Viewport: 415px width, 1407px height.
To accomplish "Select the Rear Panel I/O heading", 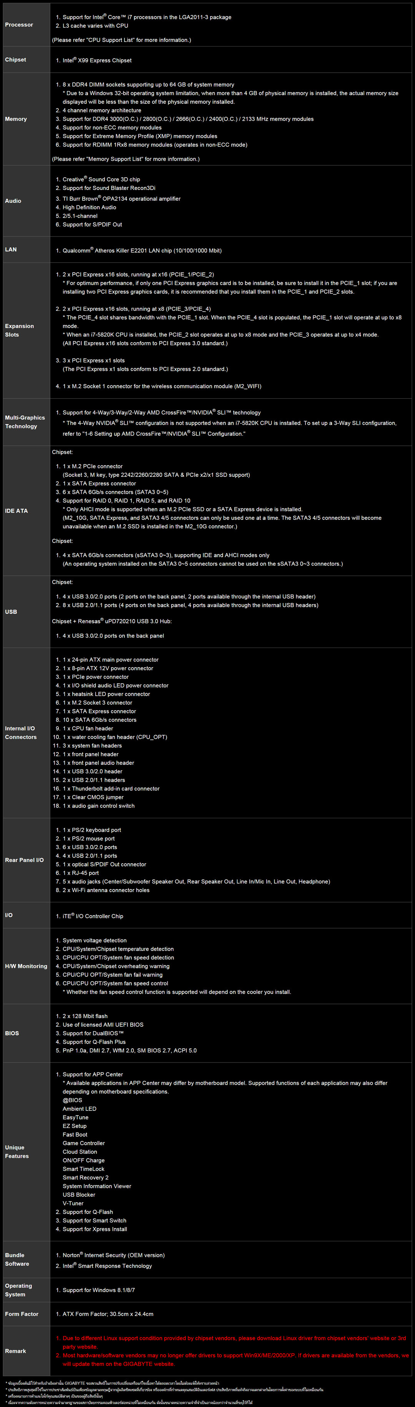I will [24, 860].
